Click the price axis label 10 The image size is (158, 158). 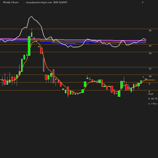150,76
